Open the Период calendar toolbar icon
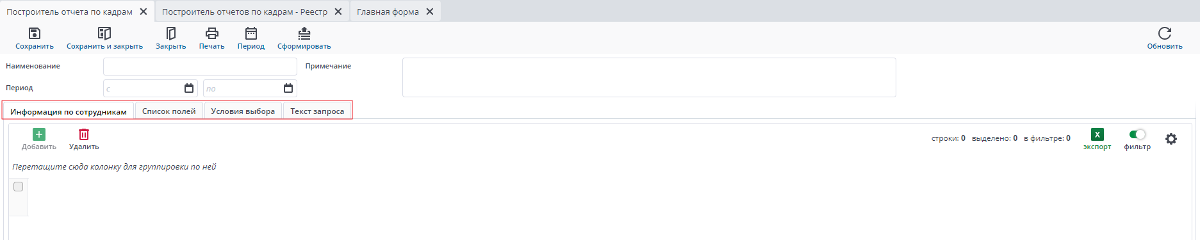This screenshot has height=240, width=1200. [x=251, y=33]
